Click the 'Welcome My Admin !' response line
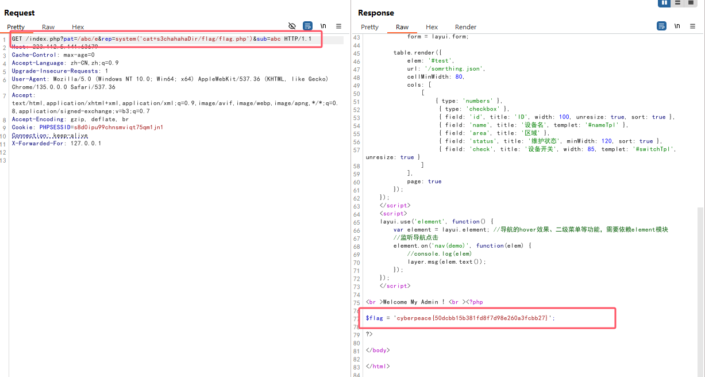 (424, 302)
